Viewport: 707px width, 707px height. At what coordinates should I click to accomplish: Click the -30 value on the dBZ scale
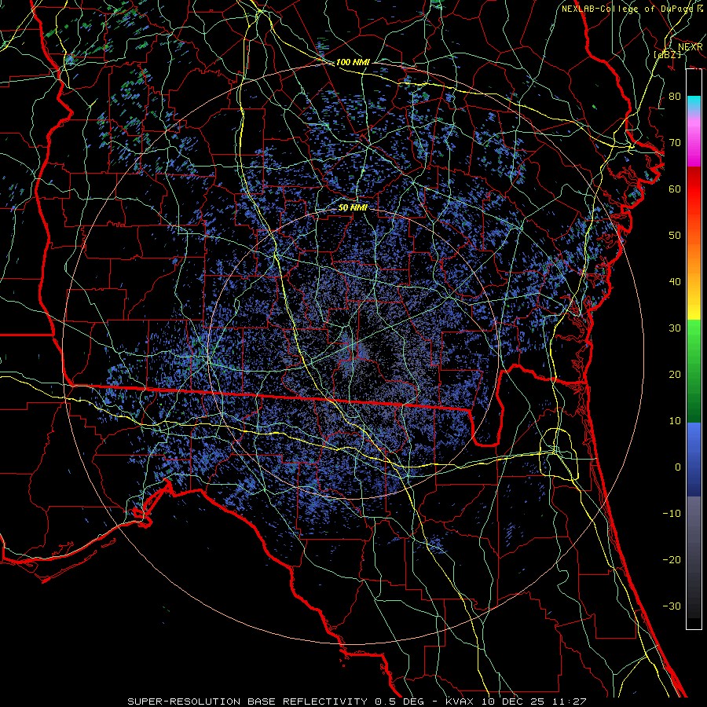[x=672, y=606]
